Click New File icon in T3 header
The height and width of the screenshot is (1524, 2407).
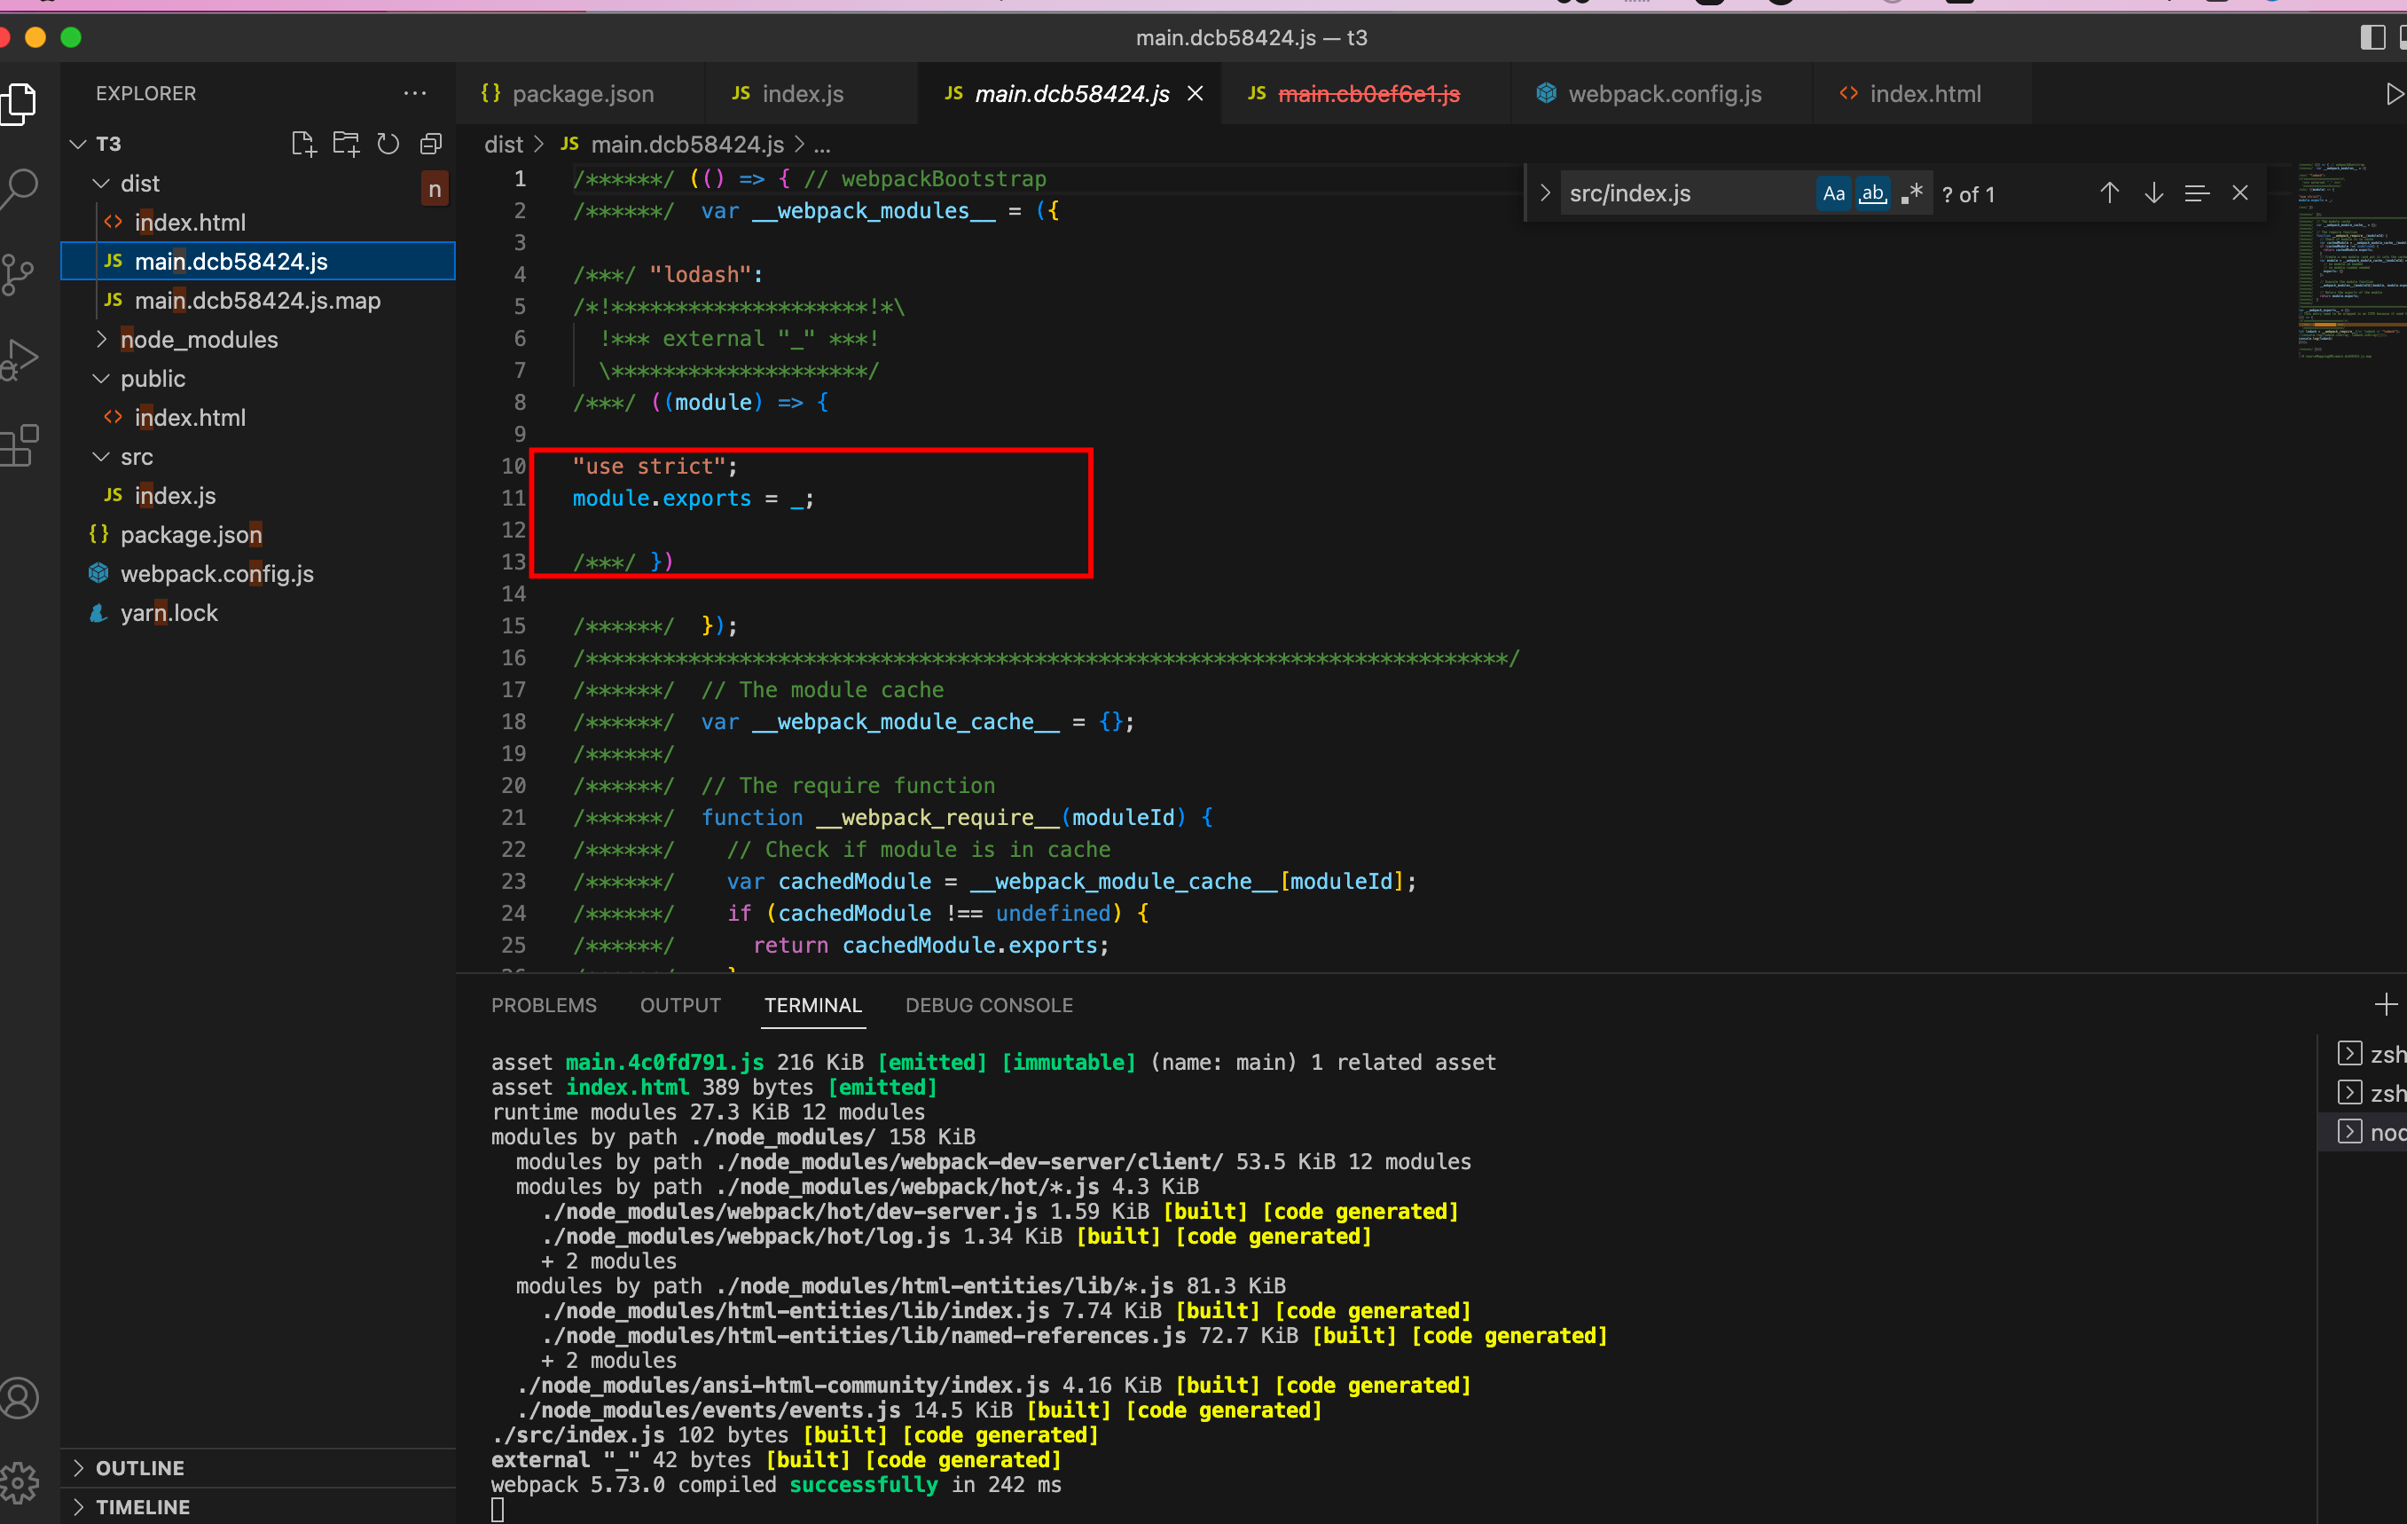(303, 144)
